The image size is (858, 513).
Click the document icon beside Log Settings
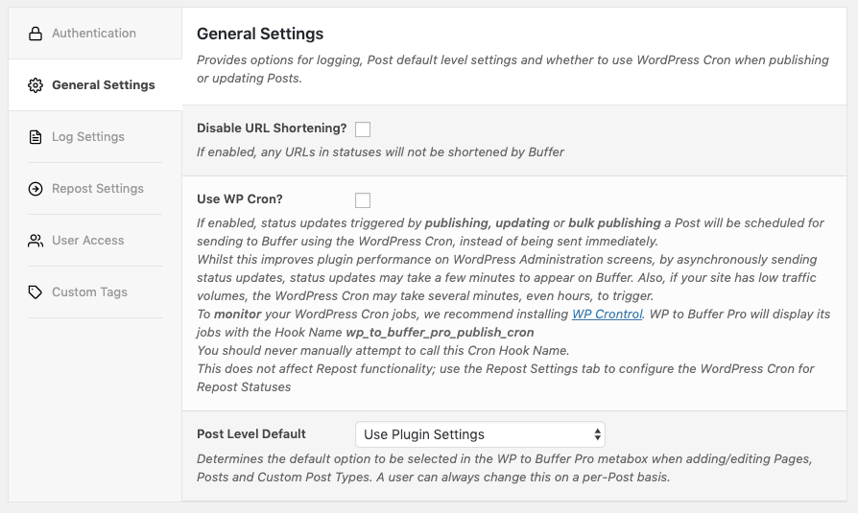click(x=36, y=137)
